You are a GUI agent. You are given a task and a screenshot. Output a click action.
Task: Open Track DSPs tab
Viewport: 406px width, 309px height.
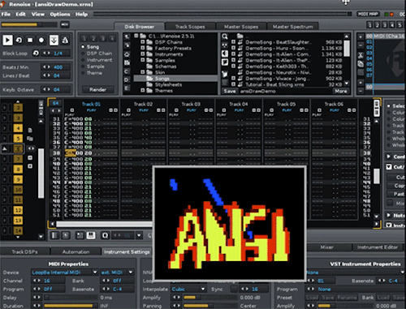click(24, 251)
